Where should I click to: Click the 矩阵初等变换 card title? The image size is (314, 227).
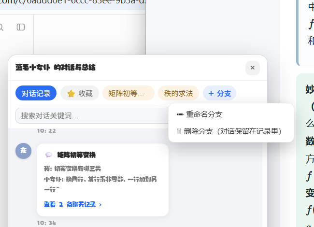click(76, 155)
